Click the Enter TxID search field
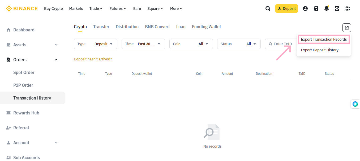This screenshot has height=161, width=360. click(283, 44)
